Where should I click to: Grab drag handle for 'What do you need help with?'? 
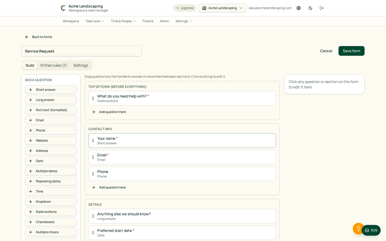coord(93,98)
